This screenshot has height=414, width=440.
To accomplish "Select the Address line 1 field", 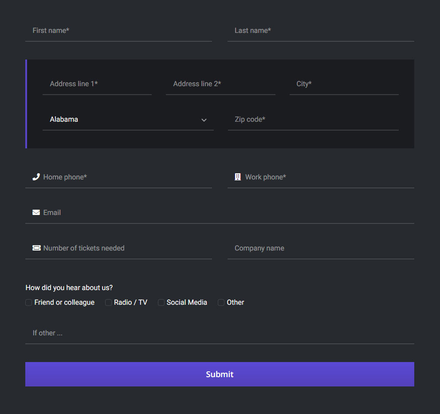I will (x=97, y=84).
